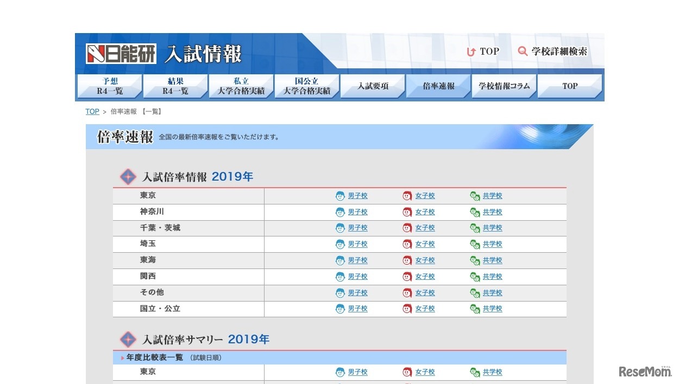The width and height of the screenshot is (679, 384).
Task: Click the girl face icon in the 神奈川 row
Action: 407,212
